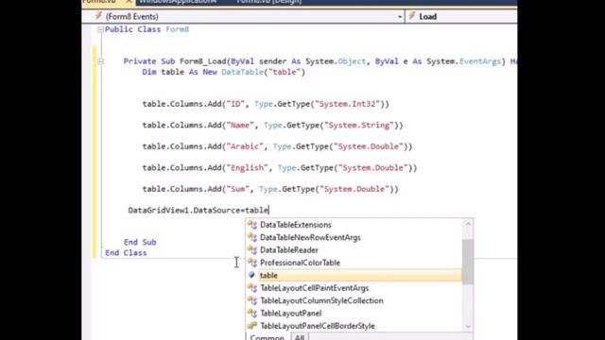Click the End Sub line
The image size is (605, 340).
[140, 242]
